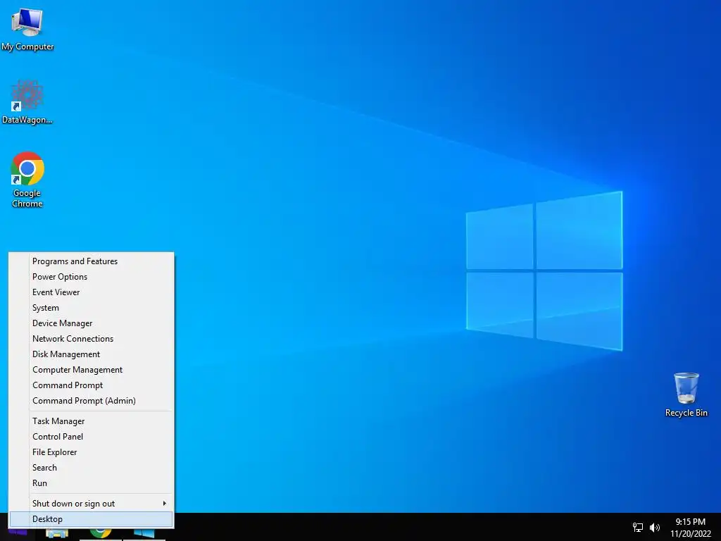Choose Network Connections
This screenshot has width=721, height=541.
[x=91, y=339]
